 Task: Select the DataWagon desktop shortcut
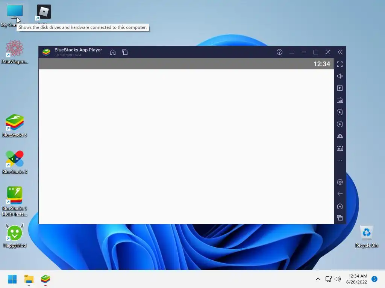[x=15, y=52]
